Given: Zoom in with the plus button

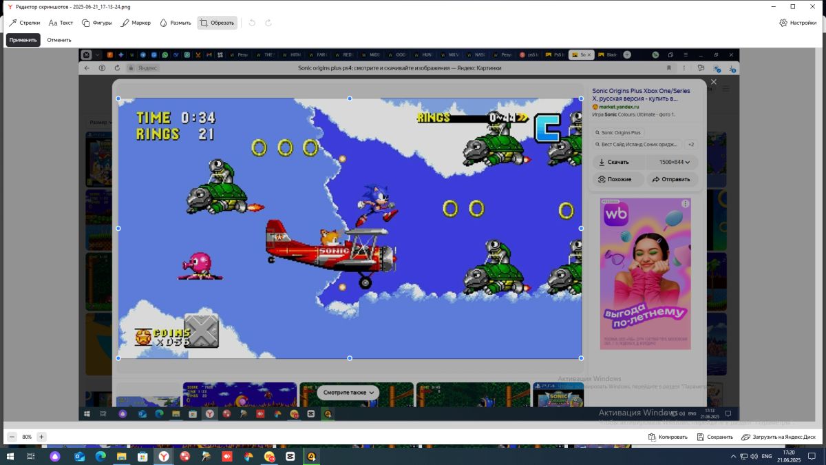Looking at the screenshot, I should pos(41,437).
